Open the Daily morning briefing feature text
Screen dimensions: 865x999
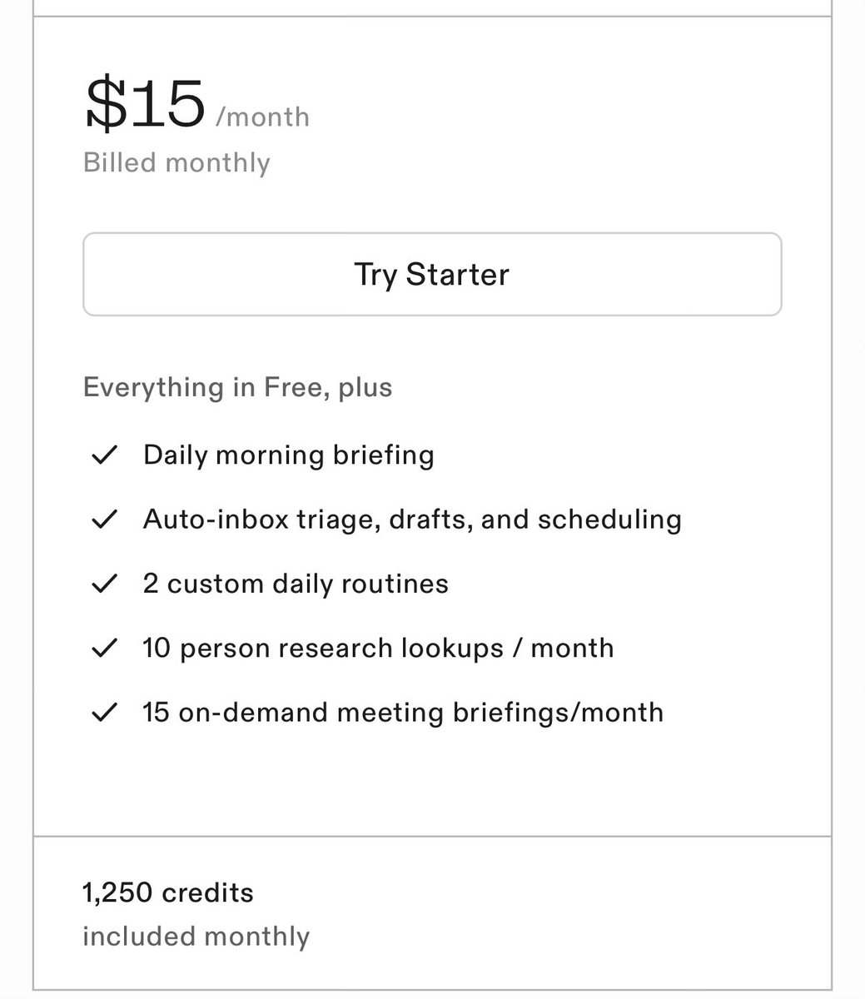coord(289,455)
